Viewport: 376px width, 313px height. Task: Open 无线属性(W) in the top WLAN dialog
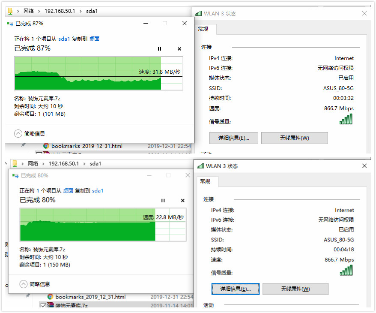point(294,138)
